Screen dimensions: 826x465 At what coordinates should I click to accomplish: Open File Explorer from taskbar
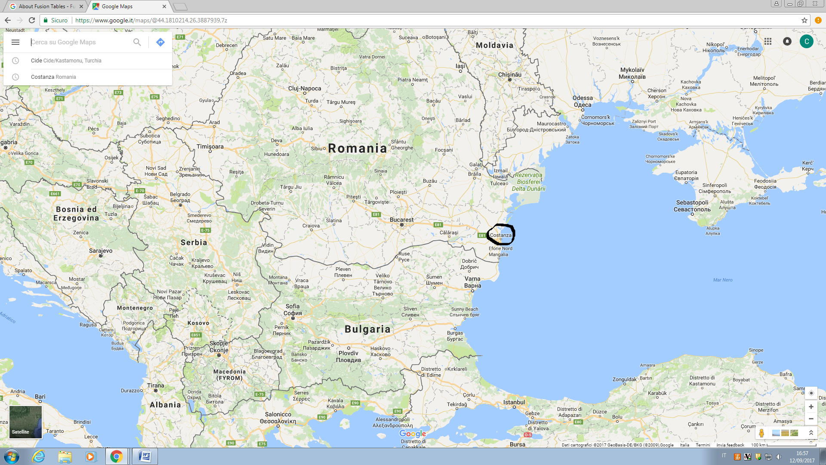(x=65, y=456)
